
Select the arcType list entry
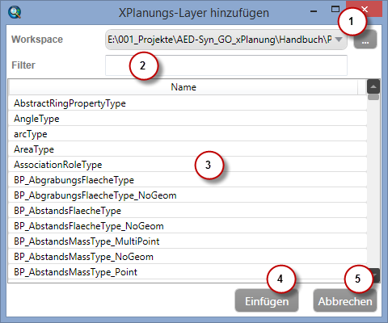[x=188, y=134]
